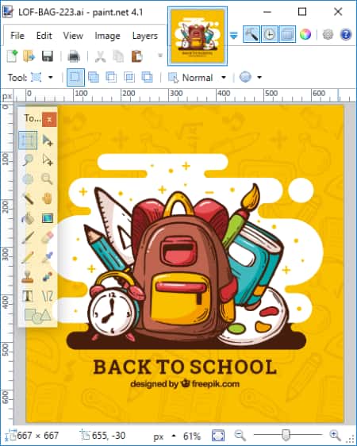Screen dimensions: 357x446
Task: Click the paint.net app icon in title bar
Action: pyautogui.click(x=8, y=12)
